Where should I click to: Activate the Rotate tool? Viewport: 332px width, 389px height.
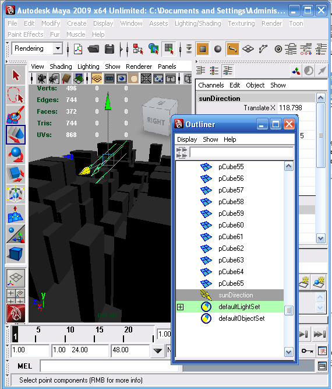[16, 154]
